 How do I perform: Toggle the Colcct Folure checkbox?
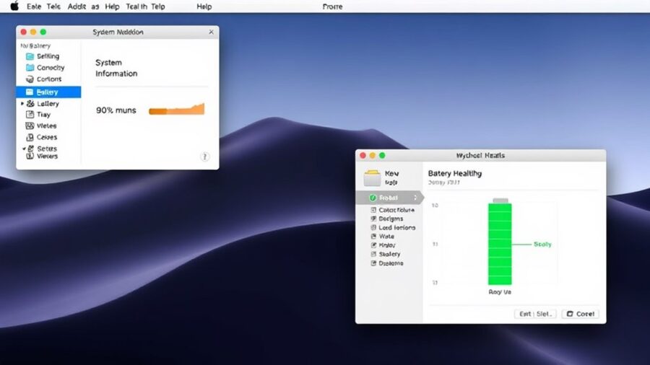tap(373, 210)
